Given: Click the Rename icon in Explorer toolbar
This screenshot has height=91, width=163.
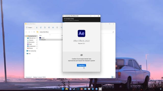Looking at the screenshot, I should coord(49,28).
